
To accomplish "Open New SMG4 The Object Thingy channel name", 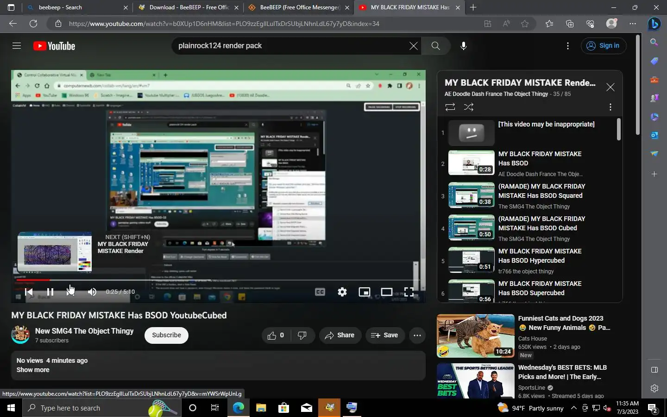I will tap(84, 331).
